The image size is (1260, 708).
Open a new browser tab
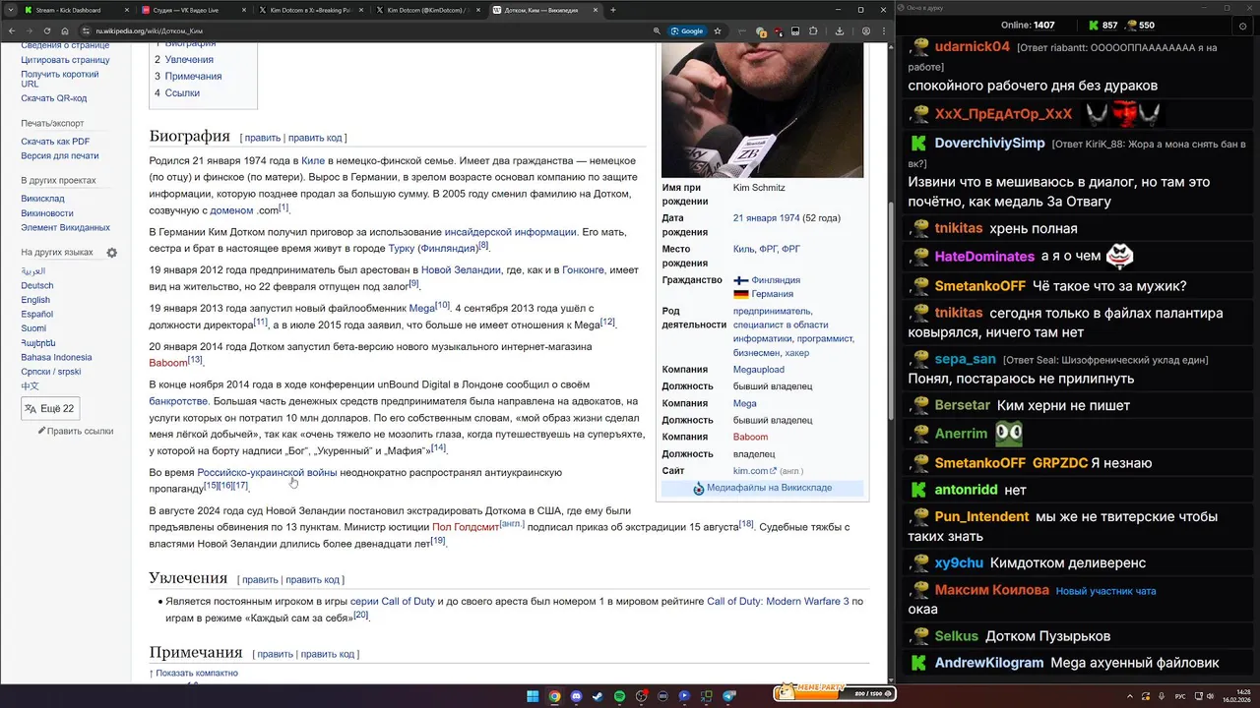(x=613, y=10)
